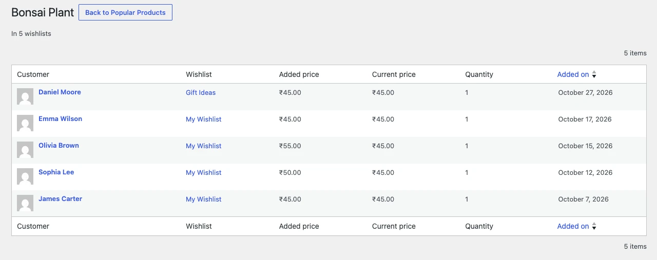Open Daniel Moore's avatar thumbnail

[x=25, y=96]
